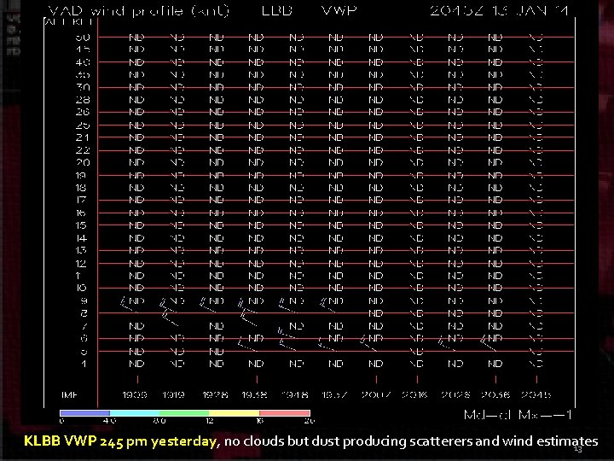Click the 30 altitude row label

(83, 87)
